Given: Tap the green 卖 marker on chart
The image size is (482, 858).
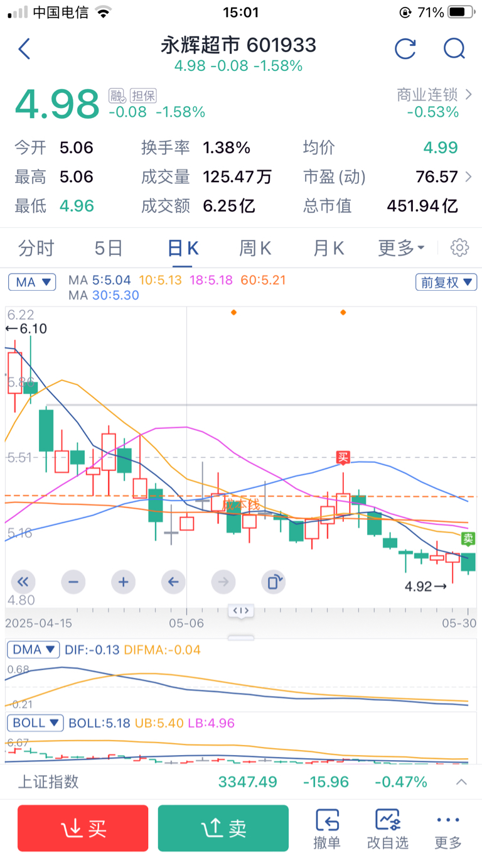Looking at the screenshot, I should click(468, 538).
